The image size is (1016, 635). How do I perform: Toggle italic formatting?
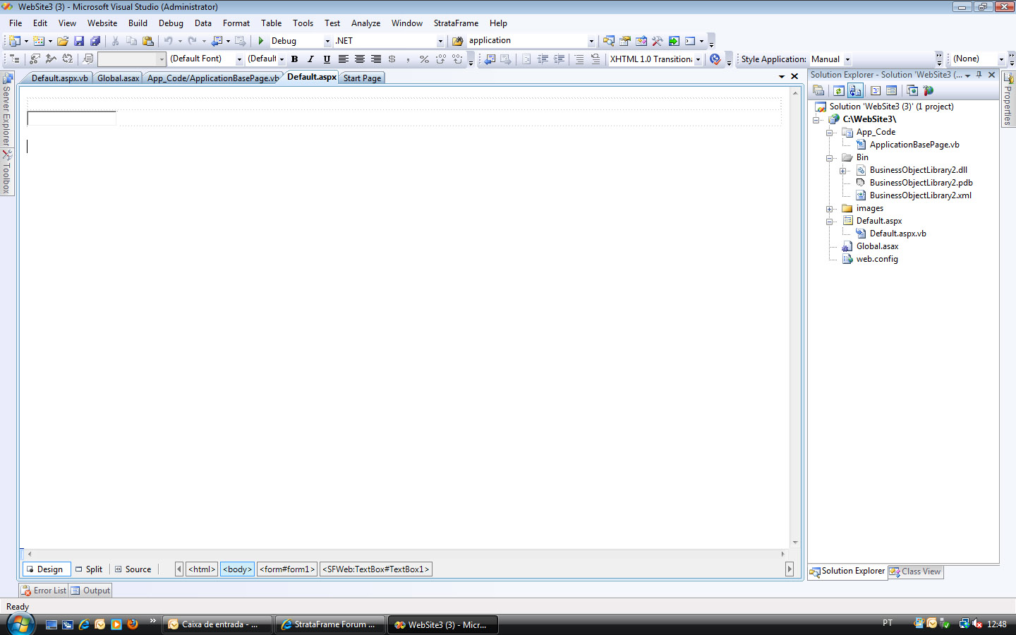[x=310, y=59]
